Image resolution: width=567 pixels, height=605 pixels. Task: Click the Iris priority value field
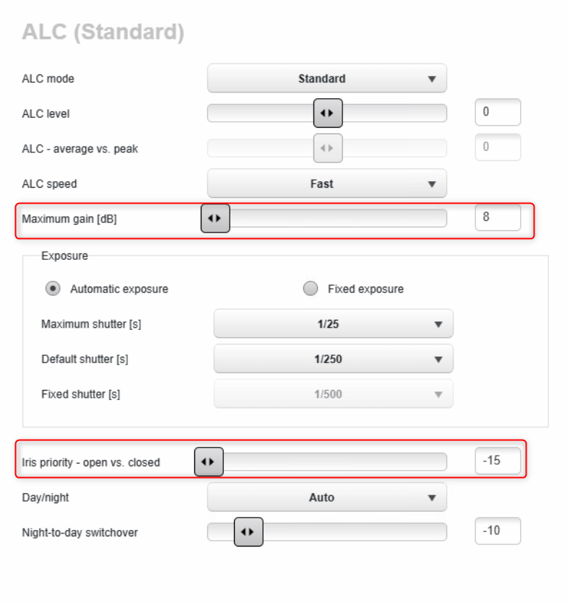click(x=498, y=461)
